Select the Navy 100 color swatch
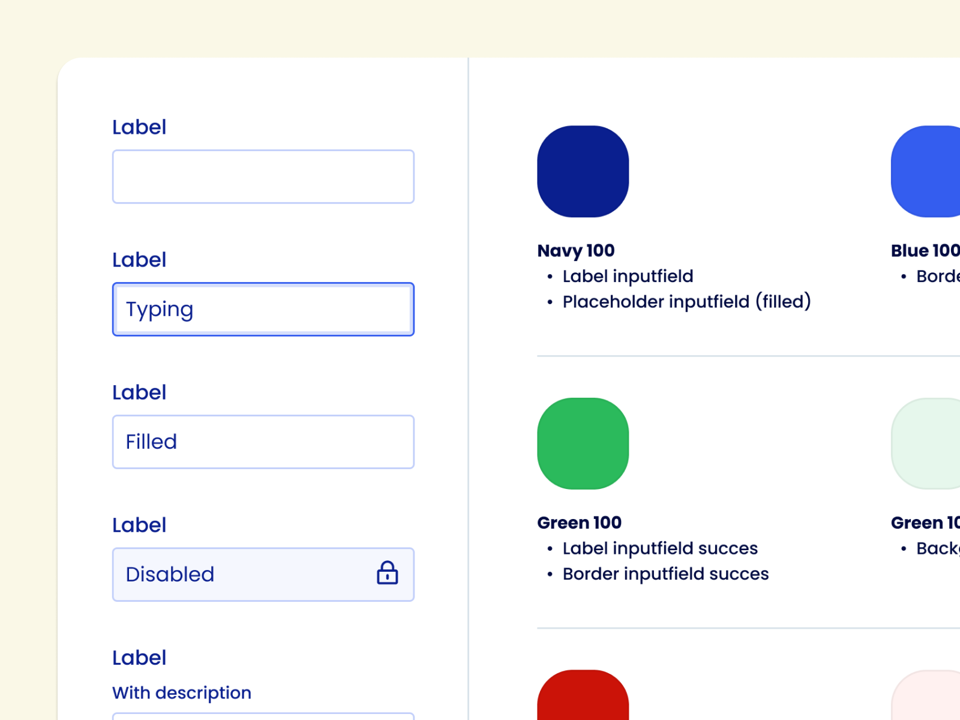 pos(583,172)
